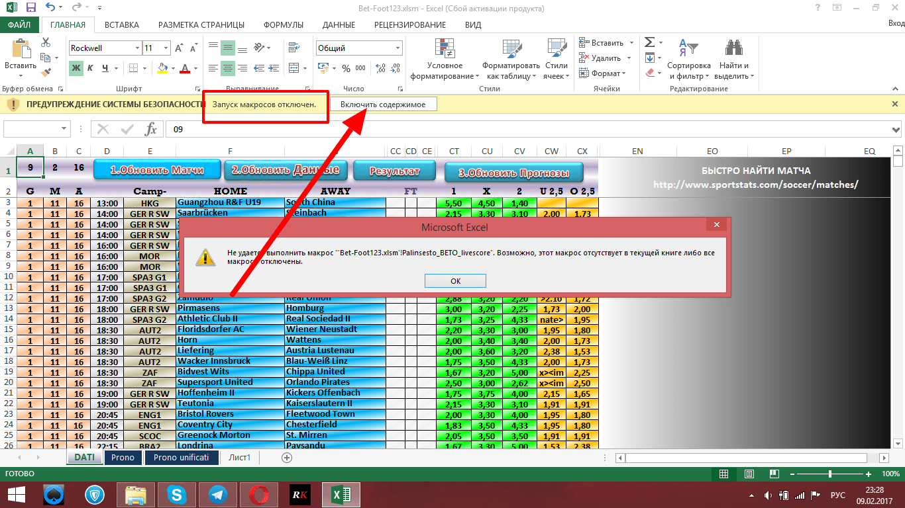Click the Format Painter brush icon

click(x=46, y=72)
